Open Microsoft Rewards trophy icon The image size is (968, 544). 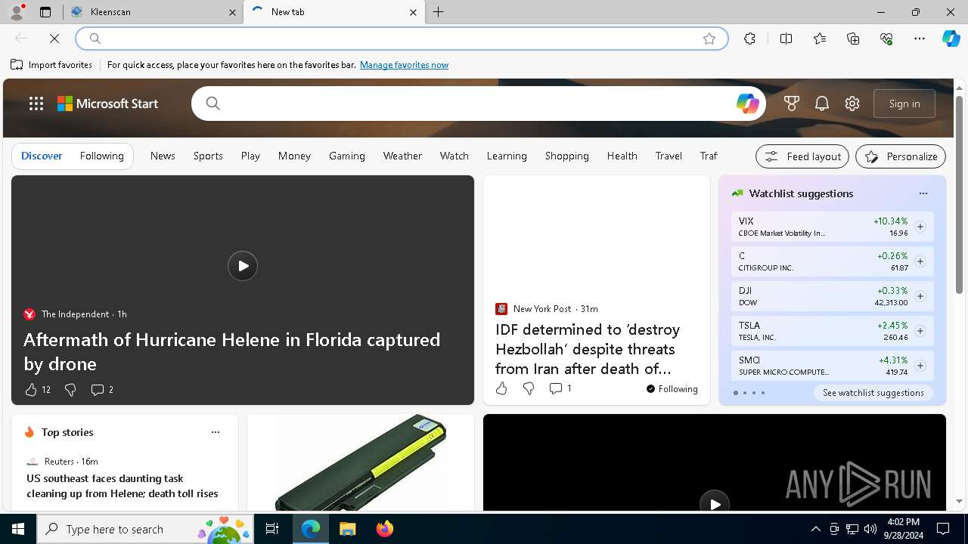click(x=792, y=104)
